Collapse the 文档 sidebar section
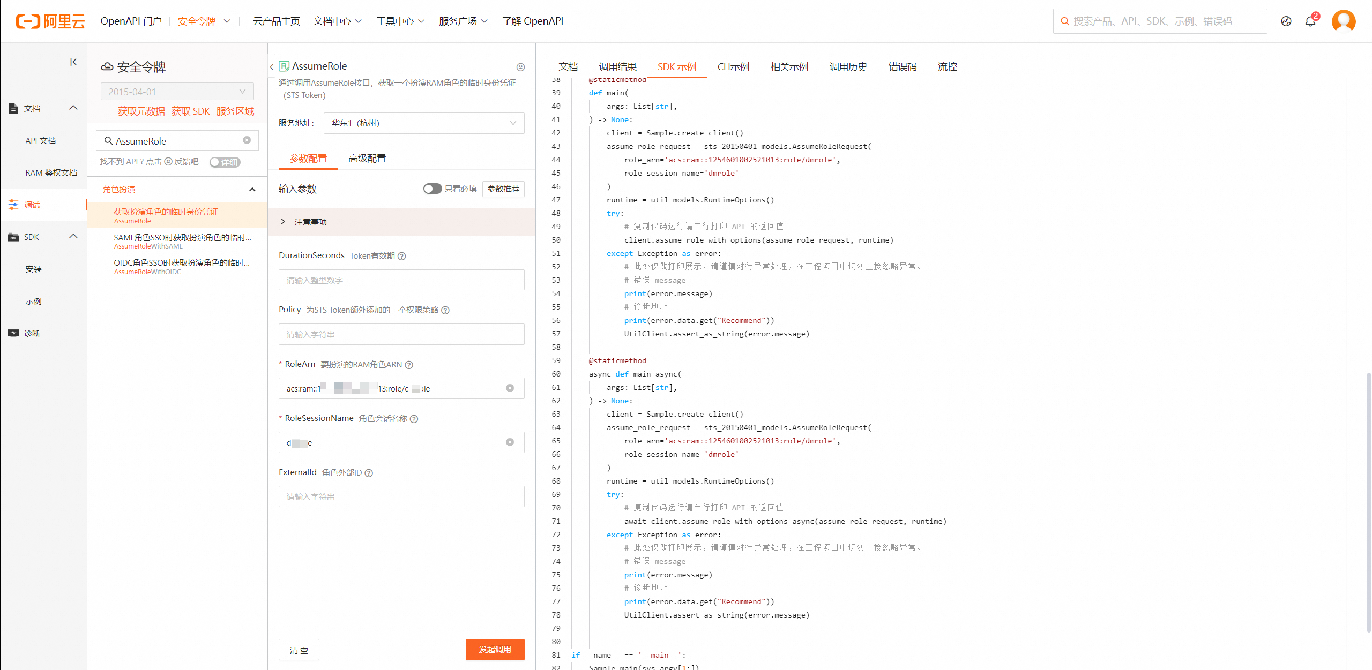This screenshot has height=670, width=1372. click(x=73, y=108)
